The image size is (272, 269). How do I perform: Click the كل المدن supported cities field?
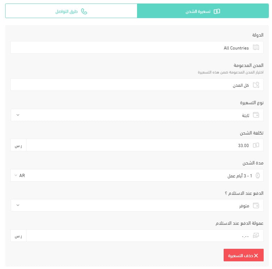tap(137, 85)
